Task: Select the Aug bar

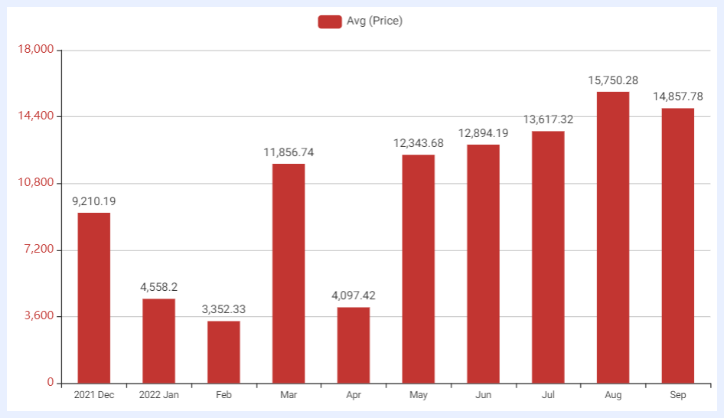Action: pos(613,237)
